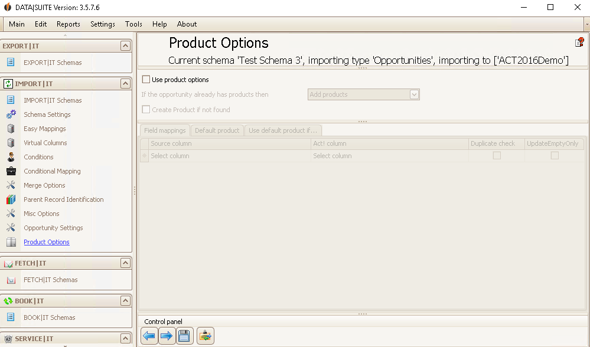The image size is (590, 347).
Task: Open the About menu
Action: tap(187, 24)
